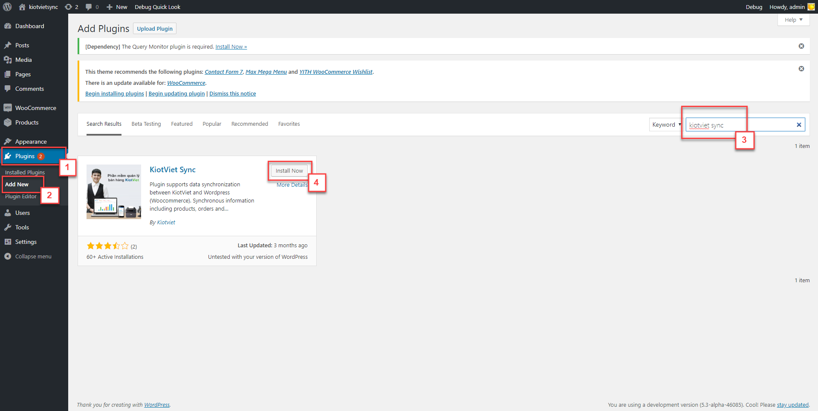
Task: Install KiotViet Sync with Install Now
Action: pos(289,171)
